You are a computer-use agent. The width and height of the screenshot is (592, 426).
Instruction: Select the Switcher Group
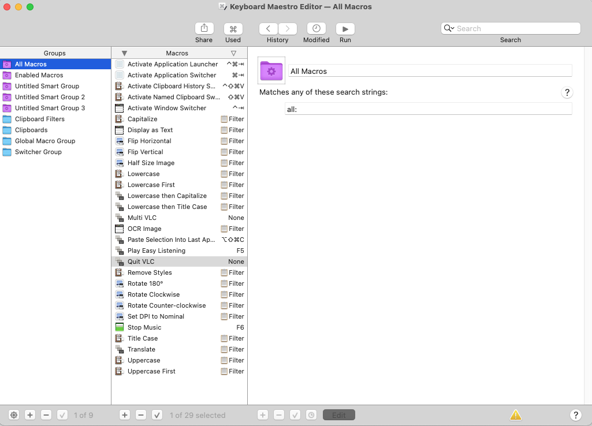[x=55, y=152]
